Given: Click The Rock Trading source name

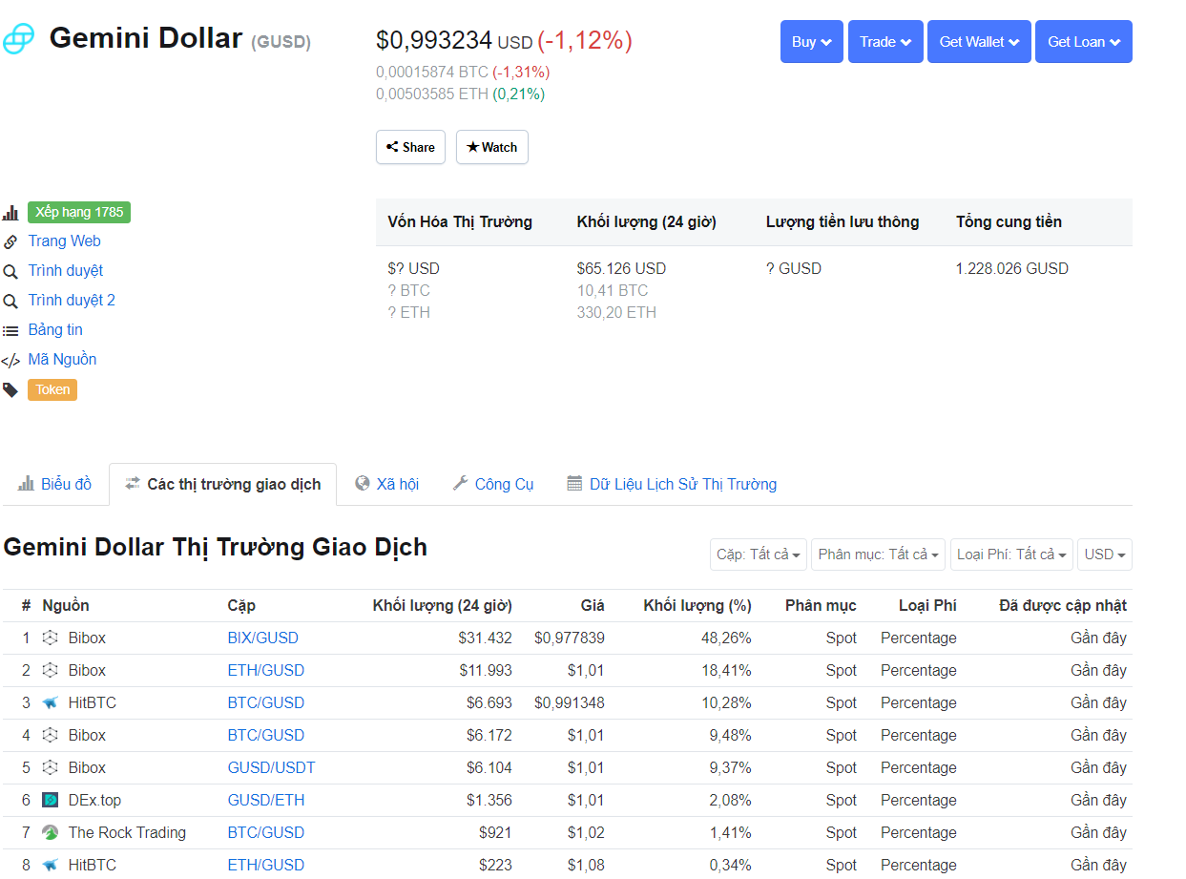Looking at the screenshot, I should [127, 832].
